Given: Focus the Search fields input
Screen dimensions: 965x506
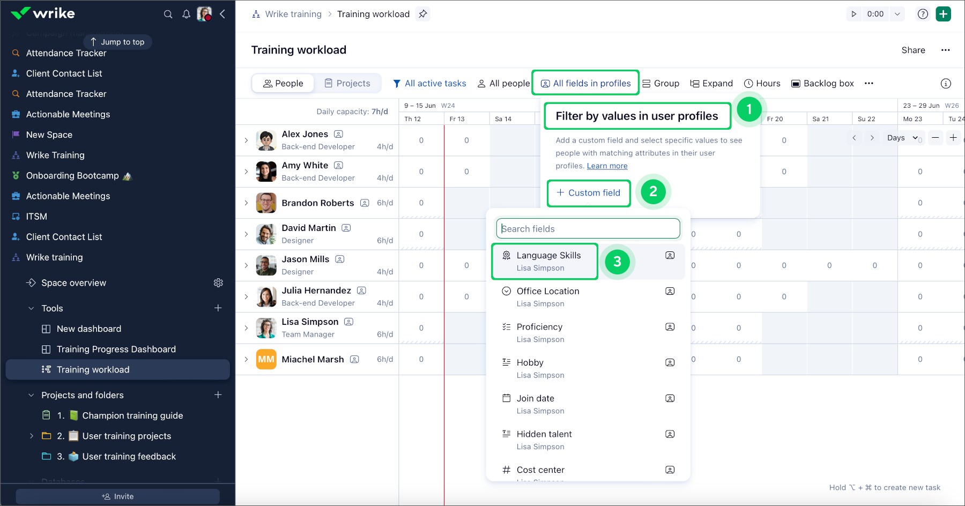Looking at the screenshot, I should pyautogui.click(x=588, y=229).
